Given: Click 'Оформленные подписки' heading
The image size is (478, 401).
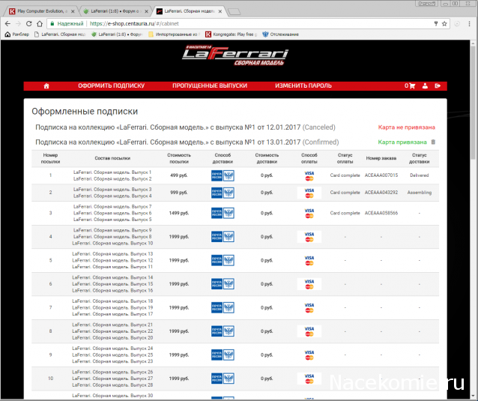Looking at the screenshot, I should [x=85, y=112].
